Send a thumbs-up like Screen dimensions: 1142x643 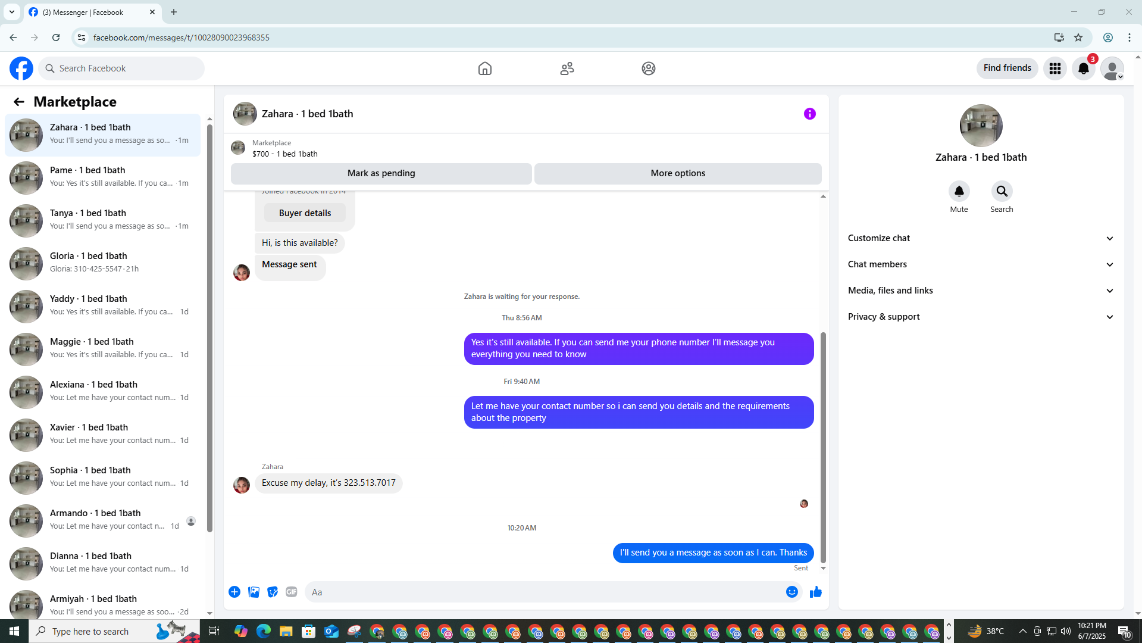point(816,592)
